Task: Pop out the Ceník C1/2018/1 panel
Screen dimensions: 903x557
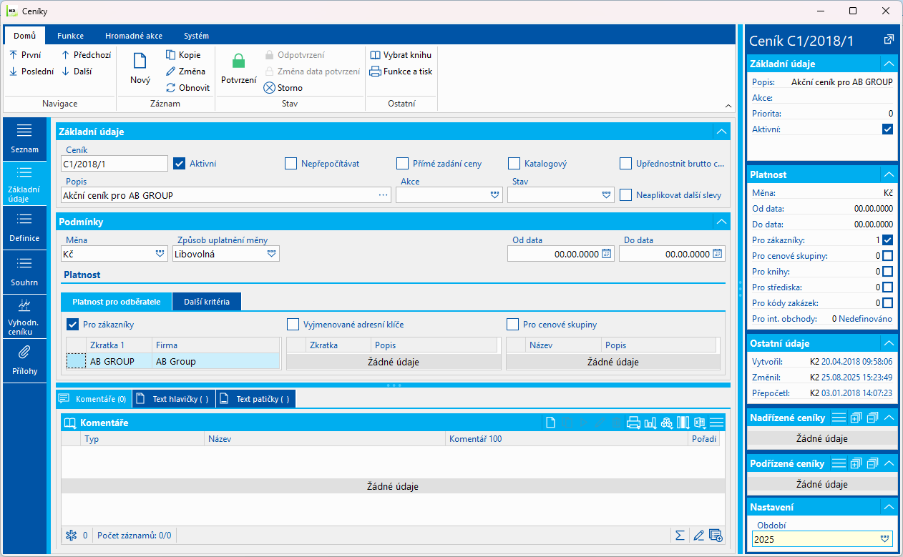Action: pos(888,40)
